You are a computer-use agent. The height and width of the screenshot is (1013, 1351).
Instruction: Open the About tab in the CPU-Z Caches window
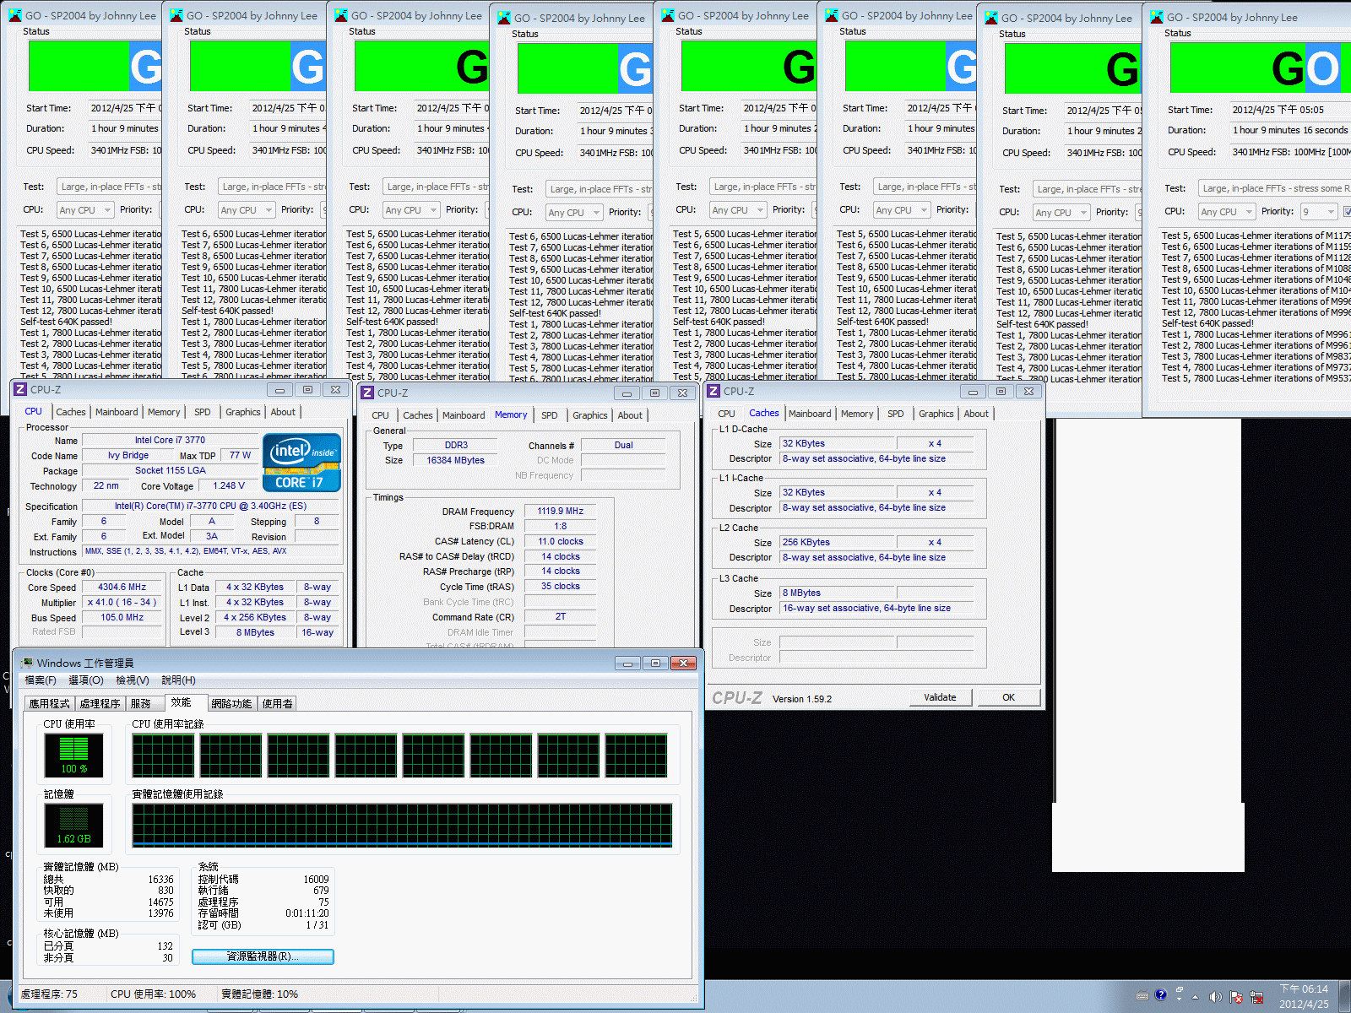point(976,414)
